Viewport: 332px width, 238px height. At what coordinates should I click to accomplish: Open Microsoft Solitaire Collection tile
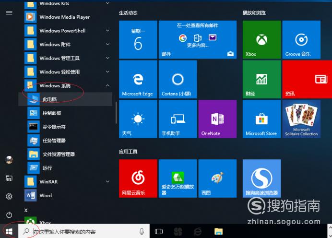[x=301, y=119]
